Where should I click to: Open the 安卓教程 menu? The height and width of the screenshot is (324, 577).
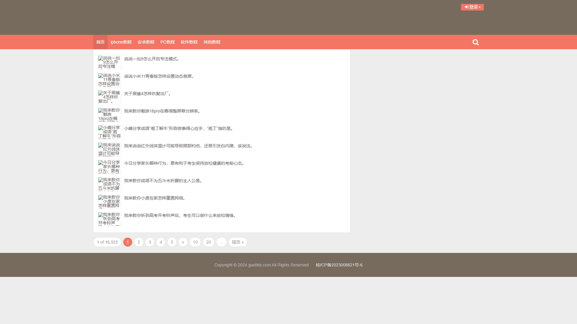(x=146, y=42)
